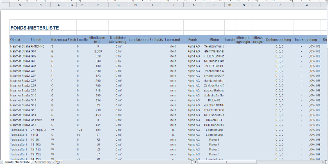Switch to the Auswertung sheet tab
This screenshot has width=328, height=164.
pyautogui.click(x=43, y=162)
